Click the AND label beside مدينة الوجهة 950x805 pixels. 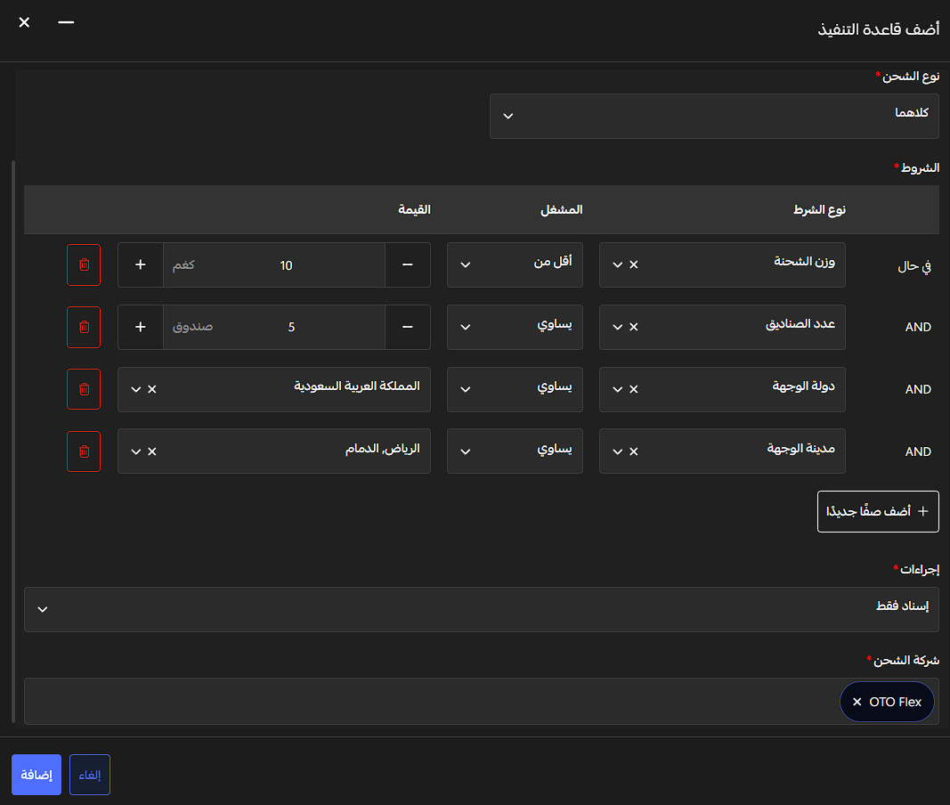click(918, 451)
